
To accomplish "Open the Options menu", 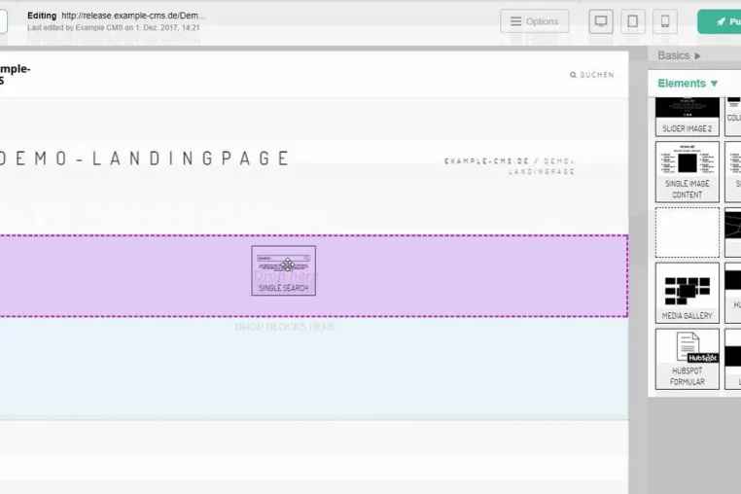I will 535,21.
